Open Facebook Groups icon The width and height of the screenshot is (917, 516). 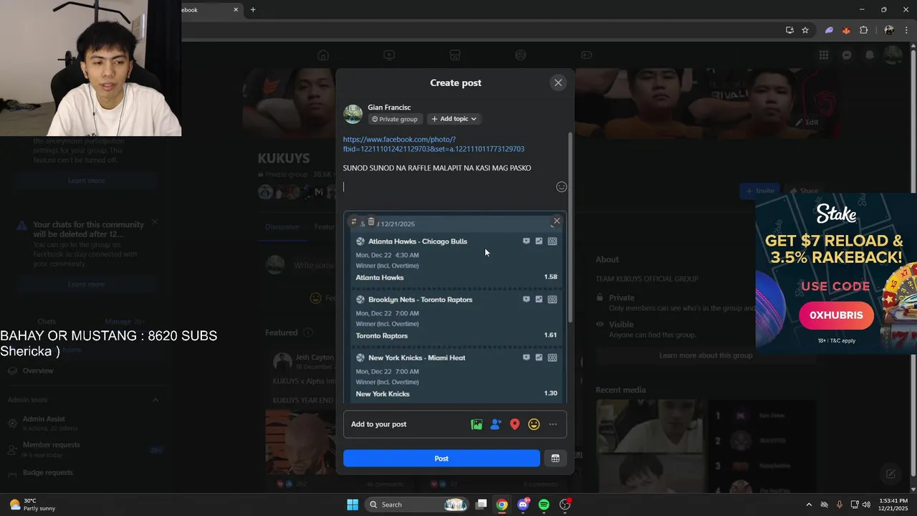tap(520, 55)
